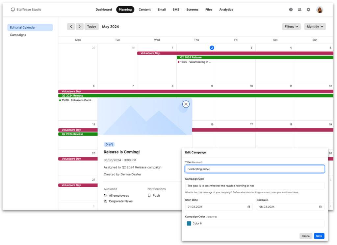
Task: Navigate to the previous month with the arrow
Action: pos(71,26)
